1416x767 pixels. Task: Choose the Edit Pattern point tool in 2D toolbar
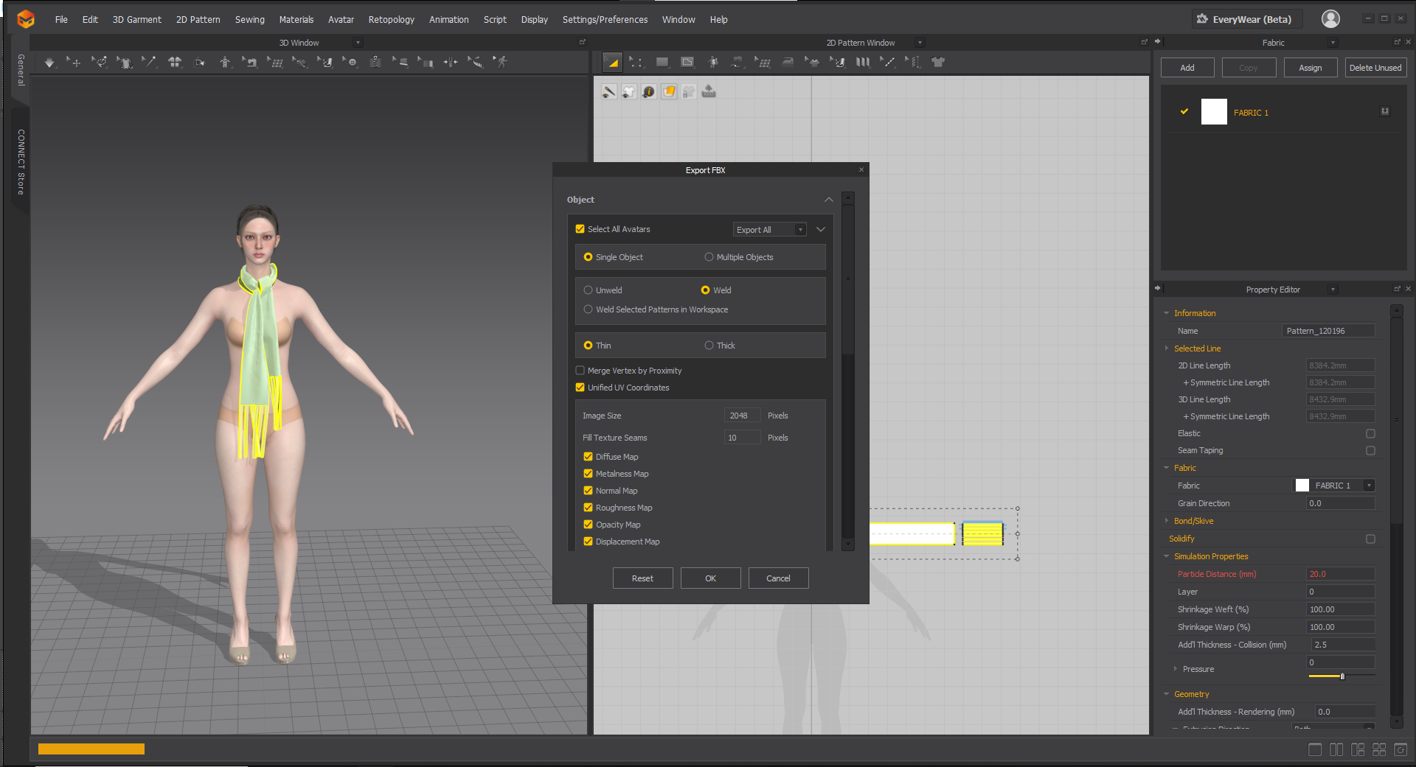636,63
